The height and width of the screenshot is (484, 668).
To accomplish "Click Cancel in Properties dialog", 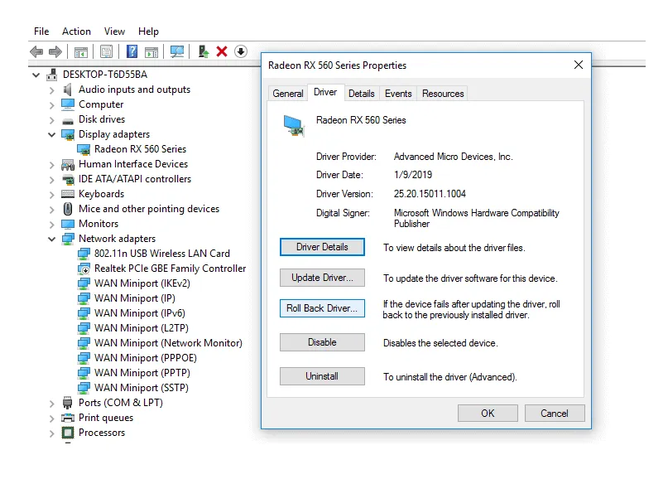I will click(555, 414).
